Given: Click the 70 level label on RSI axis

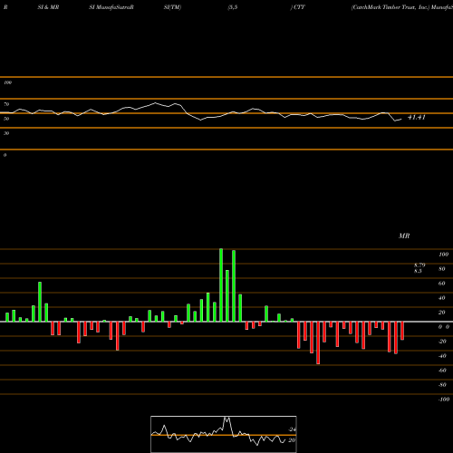Looking at the screenshot, I should pyautogui.click(x=6, y=104).
